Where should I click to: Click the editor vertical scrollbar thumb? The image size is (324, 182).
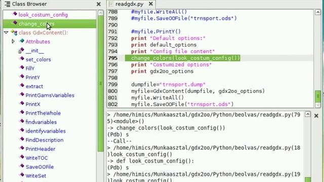click(x=318, y=96)
